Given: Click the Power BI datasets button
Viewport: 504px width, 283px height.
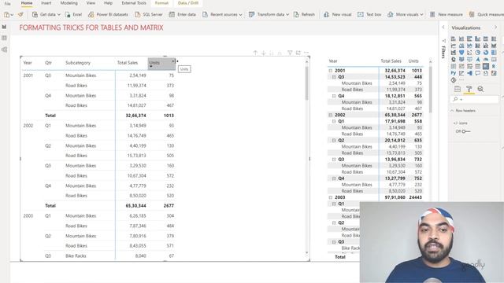Looking at the screenshot, I should coord(108,14).
